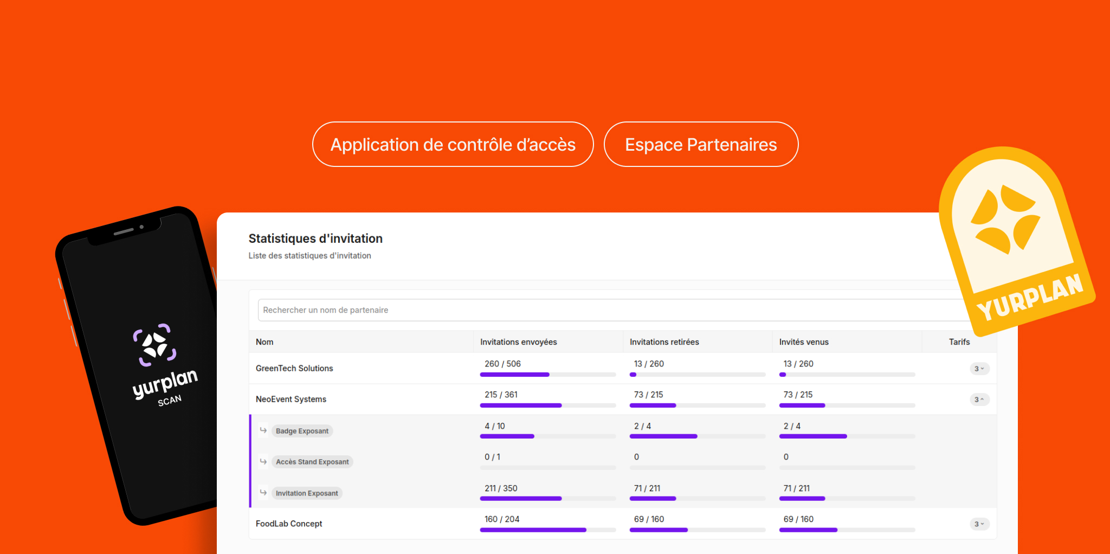Select the Badge Exposant tag

[x=302, y=431]
